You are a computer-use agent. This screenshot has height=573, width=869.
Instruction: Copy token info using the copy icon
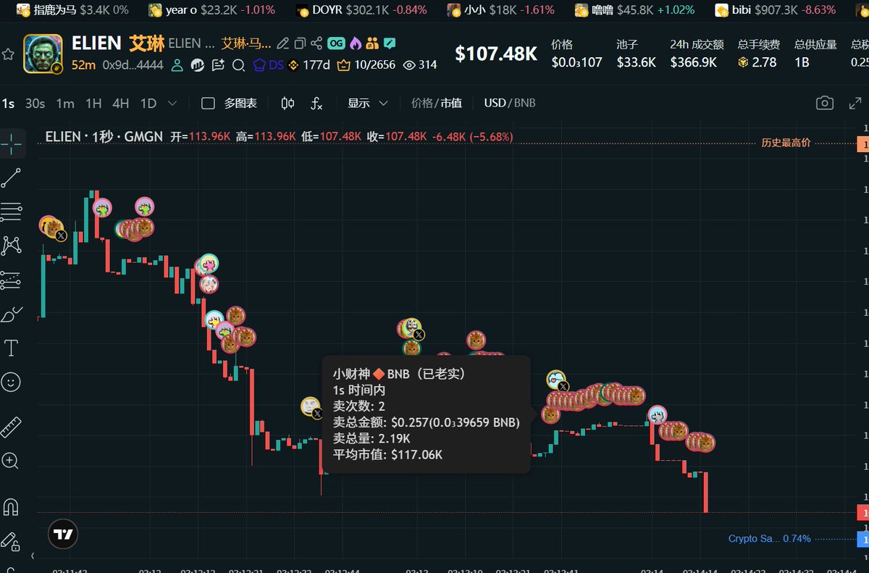click(300, 43)
